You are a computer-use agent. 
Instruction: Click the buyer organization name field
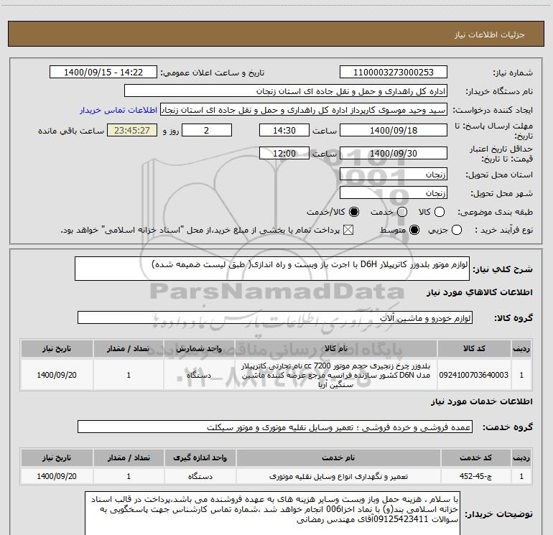pyautogui.click(x=286, y=91)
